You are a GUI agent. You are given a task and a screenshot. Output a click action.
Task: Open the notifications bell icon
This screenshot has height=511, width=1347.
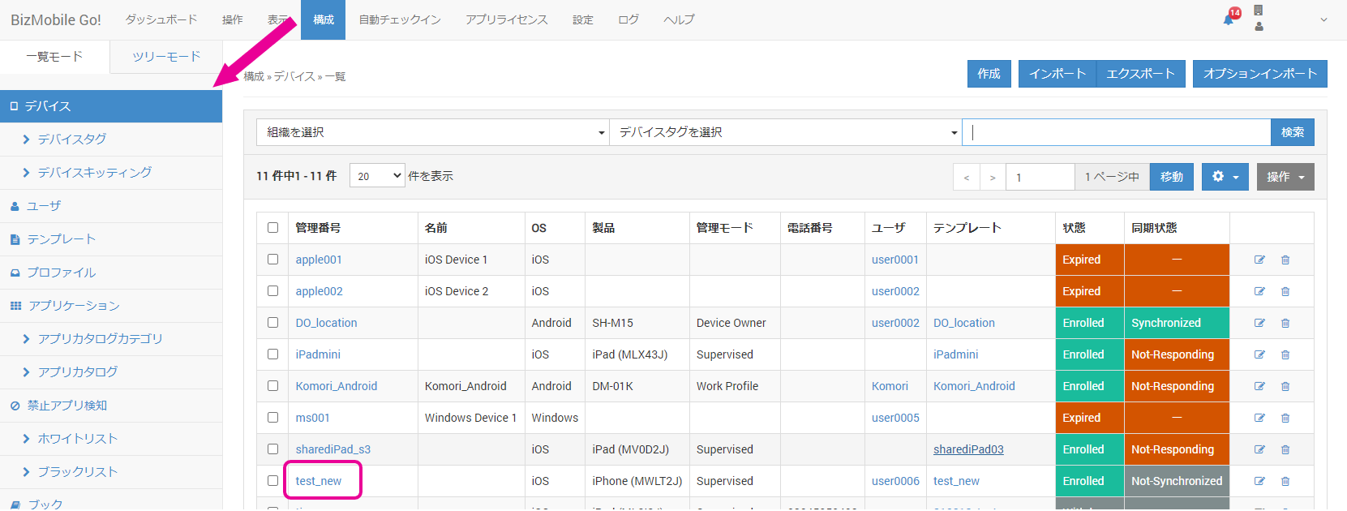(1229, 19)
